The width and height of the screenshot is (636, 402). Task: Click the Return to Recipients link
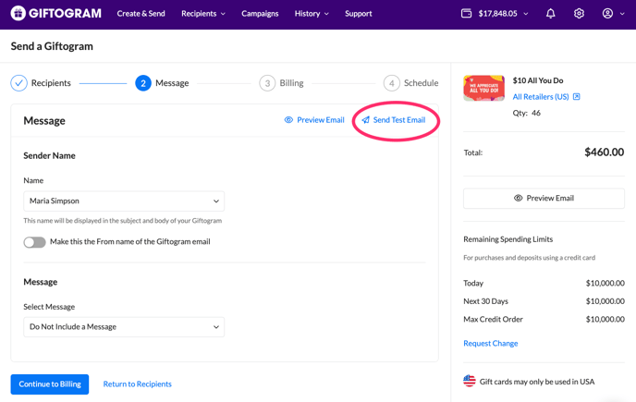tap(137, 384)
